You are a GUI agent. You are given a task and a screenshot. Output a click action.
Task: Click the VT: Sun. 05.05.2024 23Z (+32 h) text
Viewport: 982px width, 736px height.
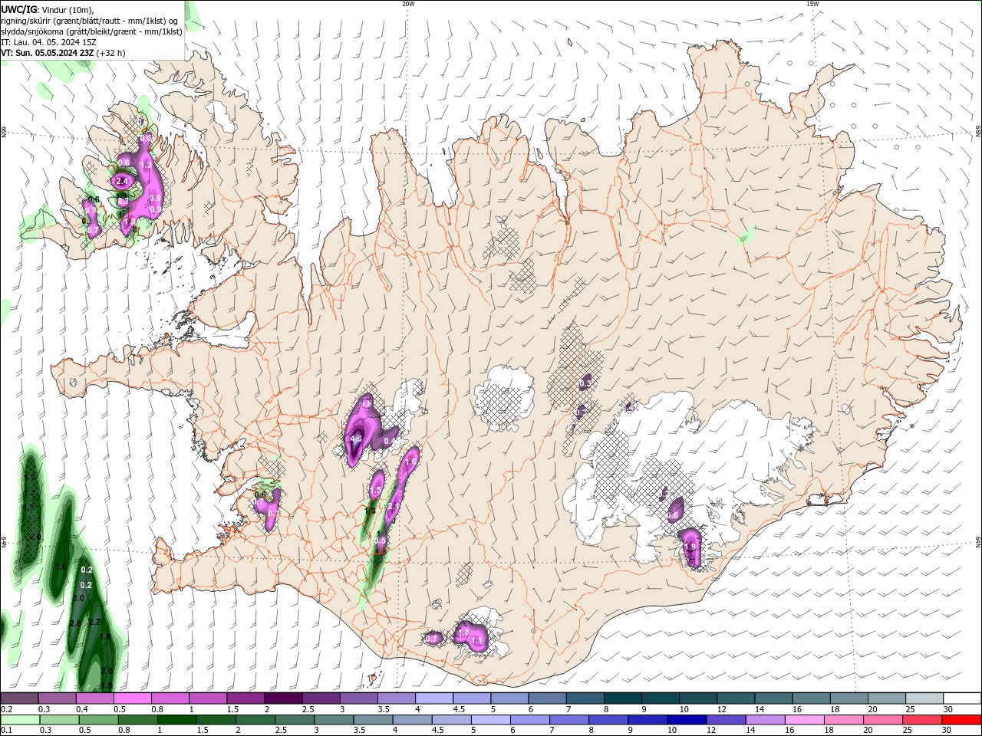point(64,53)
